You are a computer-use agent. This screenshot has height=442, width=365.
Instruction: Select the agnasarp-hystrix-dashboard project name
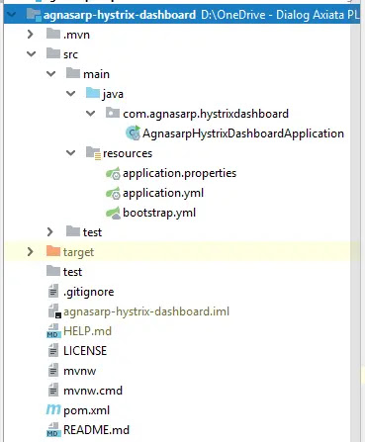click(120, 15)
